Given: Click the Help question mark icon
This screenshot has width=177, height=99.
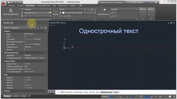Looking at the screenshot, I should click(x=156, y=2).
